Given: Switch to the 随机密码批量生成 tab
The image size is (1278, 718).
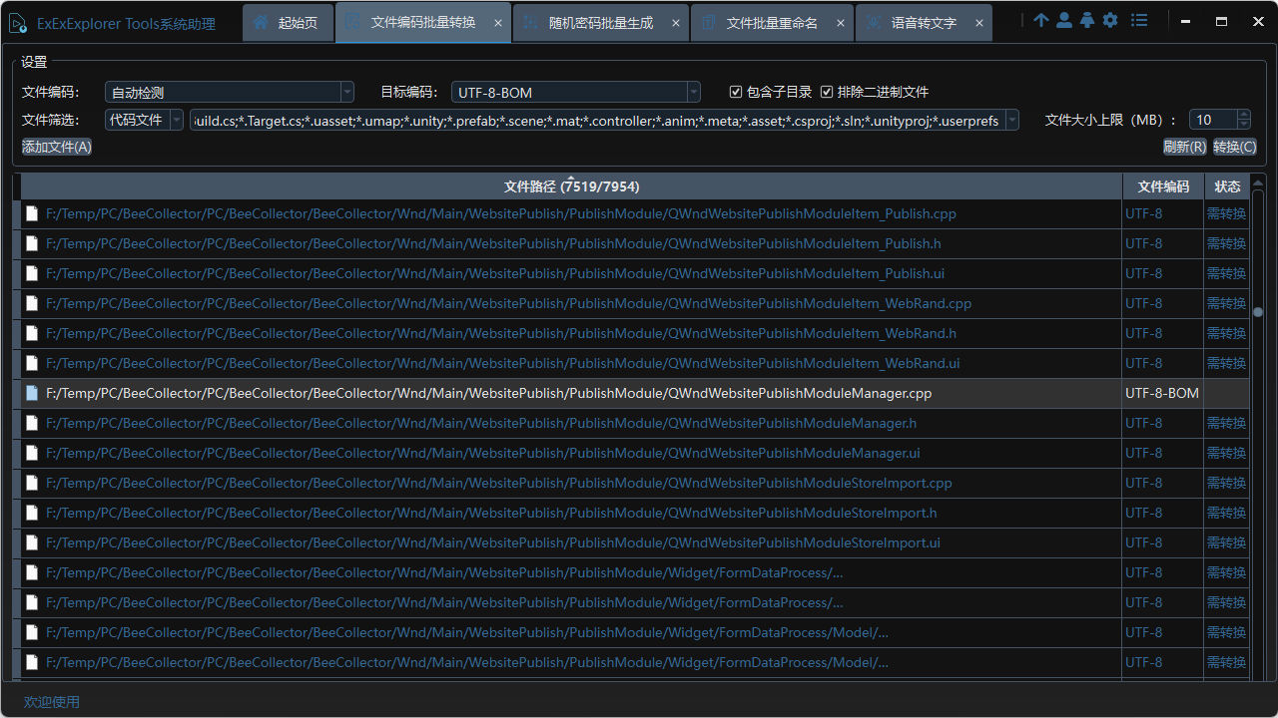Looking at the screenshot, I should coord(600,20).
